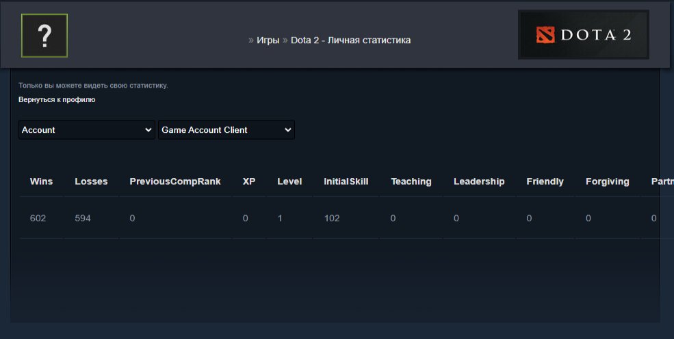This screenshot has height=339, width=674.
Task: Click the Wins column header
Action: click(41, 181)
